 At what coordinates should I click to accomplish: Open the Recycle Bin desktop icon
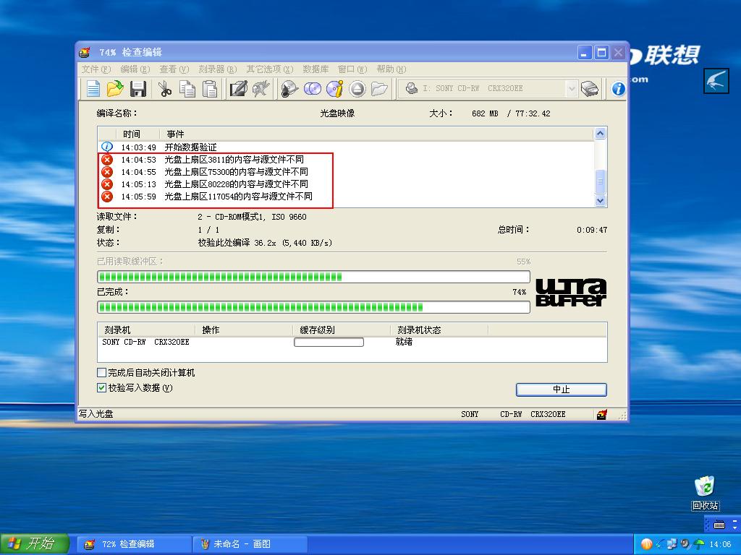[x=705, y=493]
